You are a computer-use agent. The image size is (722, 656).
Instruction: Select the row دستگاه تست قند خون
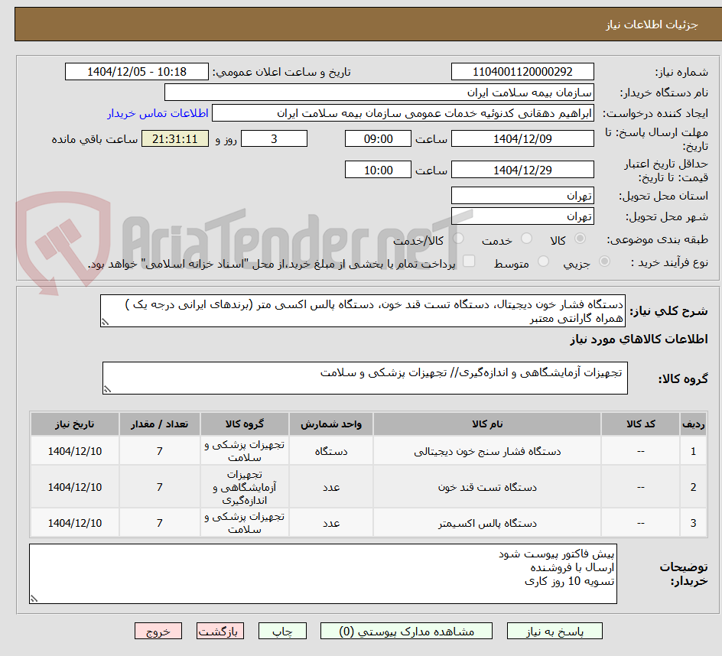point(369,487)
